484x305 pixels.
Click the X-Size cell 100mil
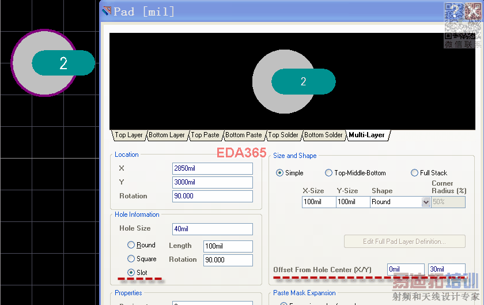click(319, 202)
